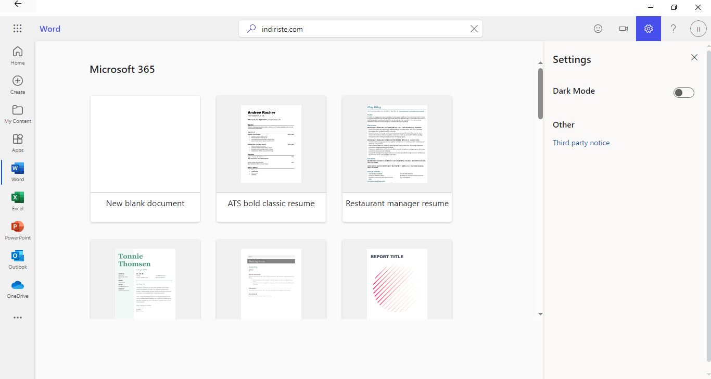Open Third party notice link
711x379 pixels.
(581, 143)
